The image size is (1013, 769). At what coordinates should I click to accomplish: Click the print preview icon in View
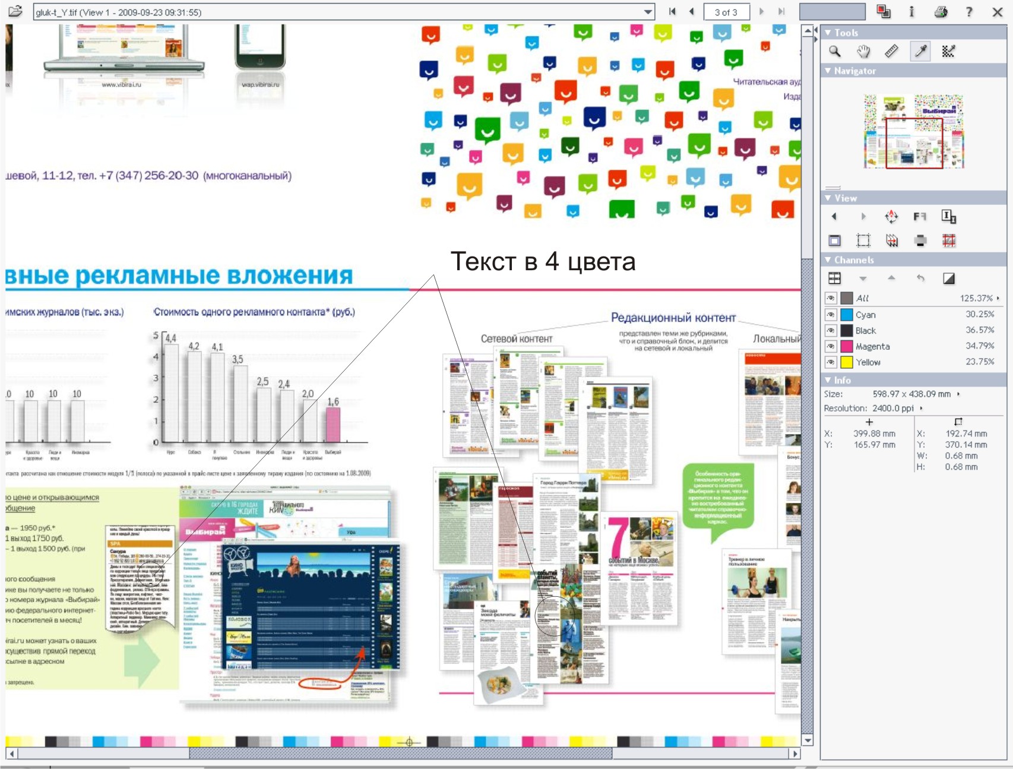pos(920,240)
